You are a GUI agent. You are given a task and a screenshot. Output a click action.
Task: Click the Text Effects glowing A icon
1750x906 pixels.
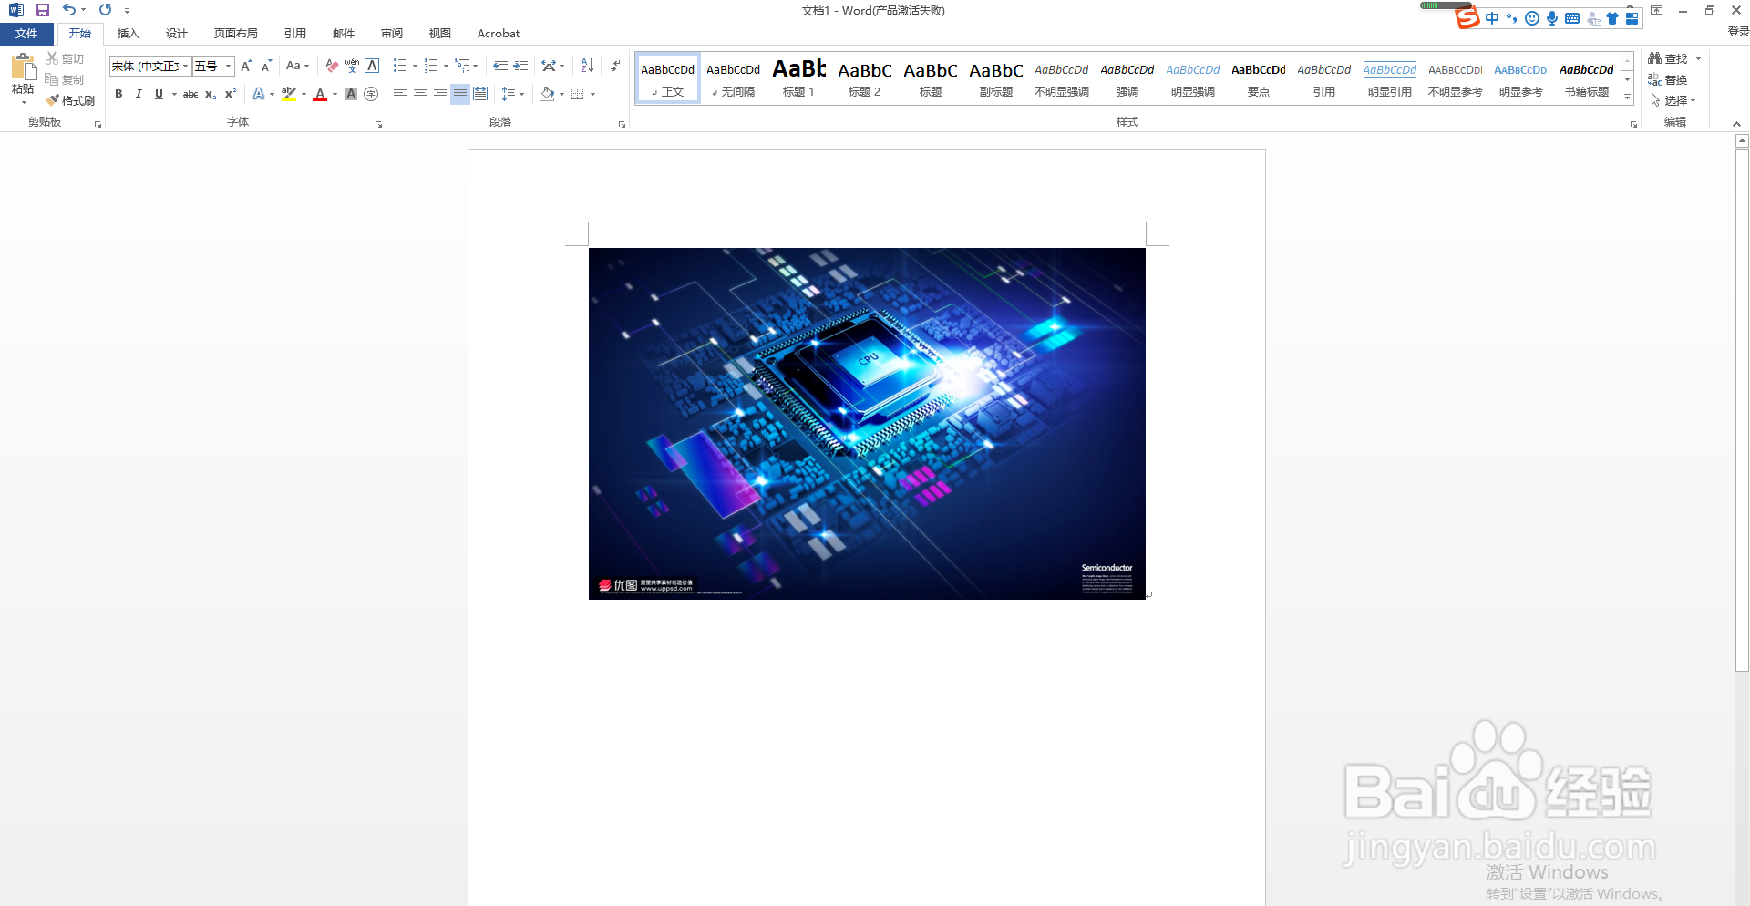coord(259,94)
